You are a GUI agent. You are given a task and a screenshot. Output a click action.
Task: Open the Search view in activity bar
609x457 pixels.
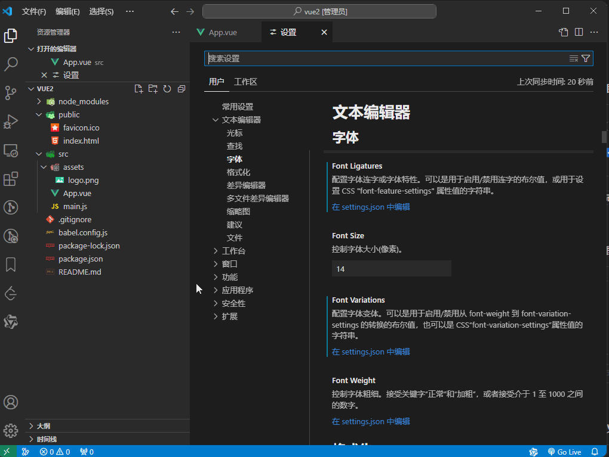[11, 64]
